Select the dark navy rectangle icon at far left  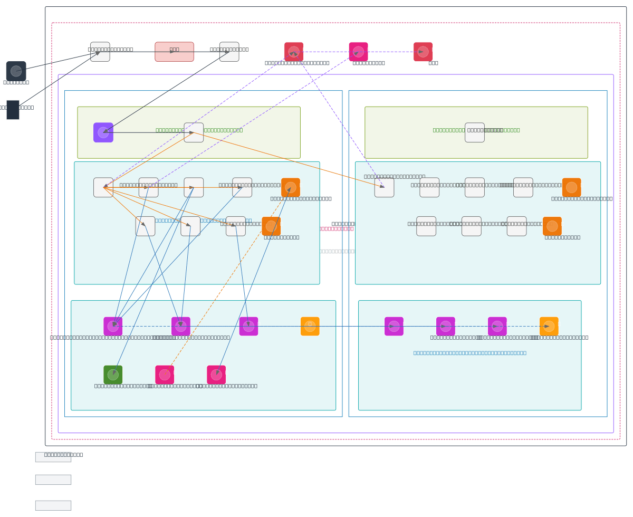click(x=13, y=110)
